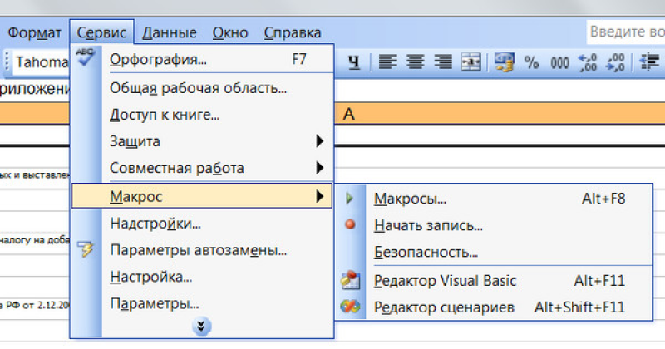The image size is (665, 349).
Task: Close the open Сервис menu
Action: [x=101, y=32]
